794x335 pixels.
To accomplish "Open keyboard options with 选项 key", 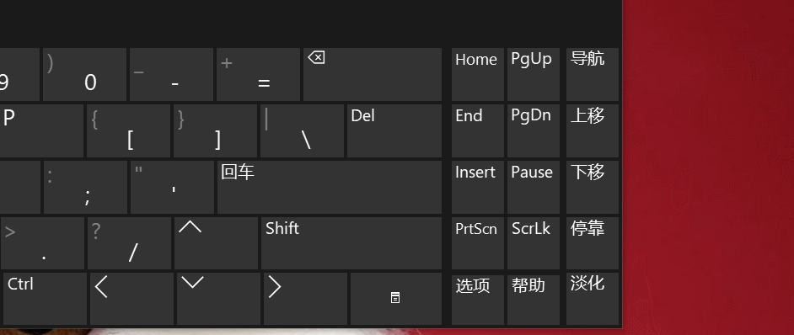I will [478, 299].
